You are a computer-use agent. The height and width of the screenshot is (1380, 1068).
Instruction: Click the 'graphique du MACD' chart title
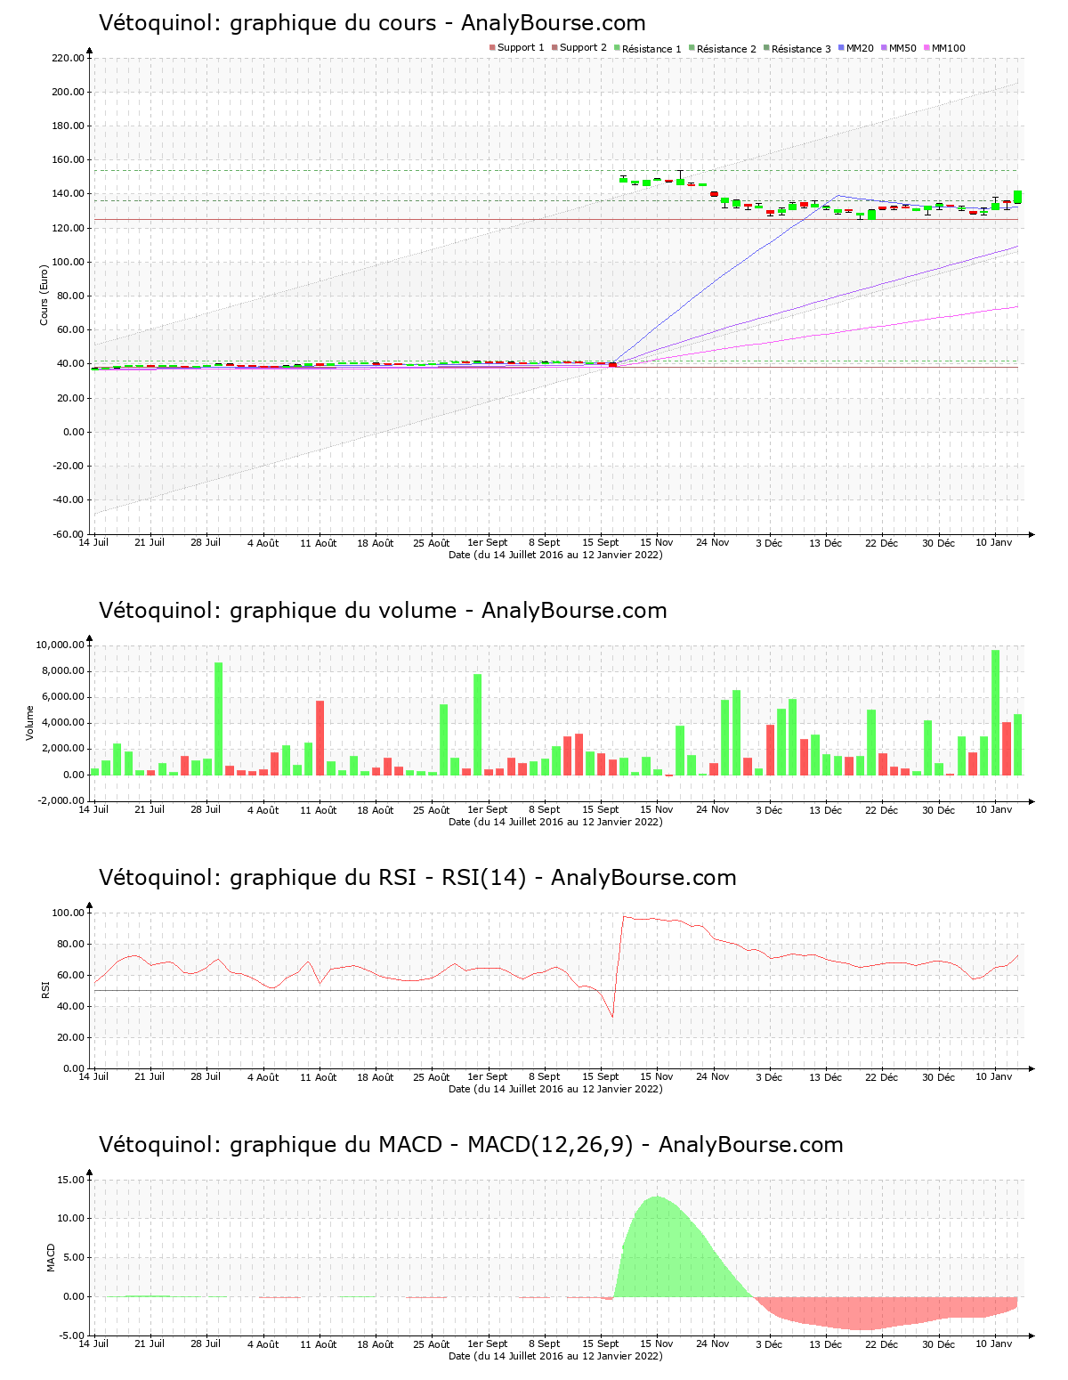click(x=471, y=1145)
